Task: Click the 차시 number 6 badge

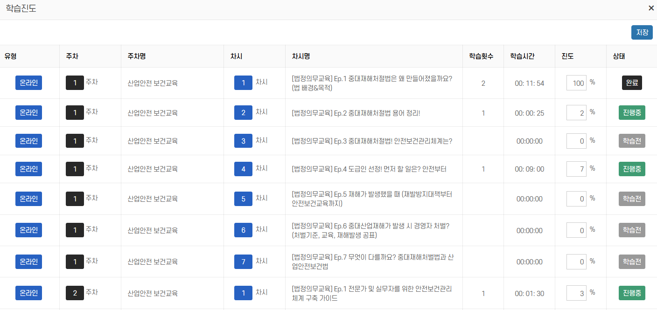Action: coord(243,230)
